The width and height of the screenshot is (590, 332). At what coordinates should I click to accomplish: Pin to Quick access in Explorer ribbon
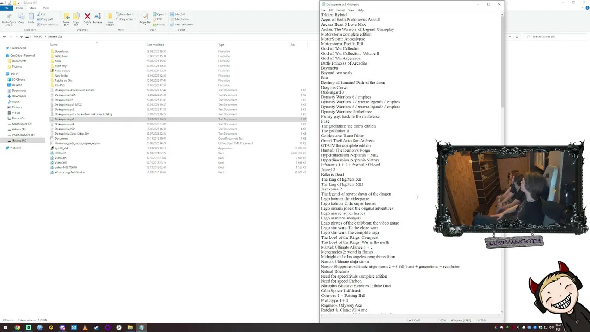[9, 19]
